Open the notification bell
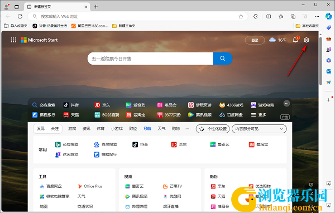Viewport: 335px width, 213px height. point(296,40)
